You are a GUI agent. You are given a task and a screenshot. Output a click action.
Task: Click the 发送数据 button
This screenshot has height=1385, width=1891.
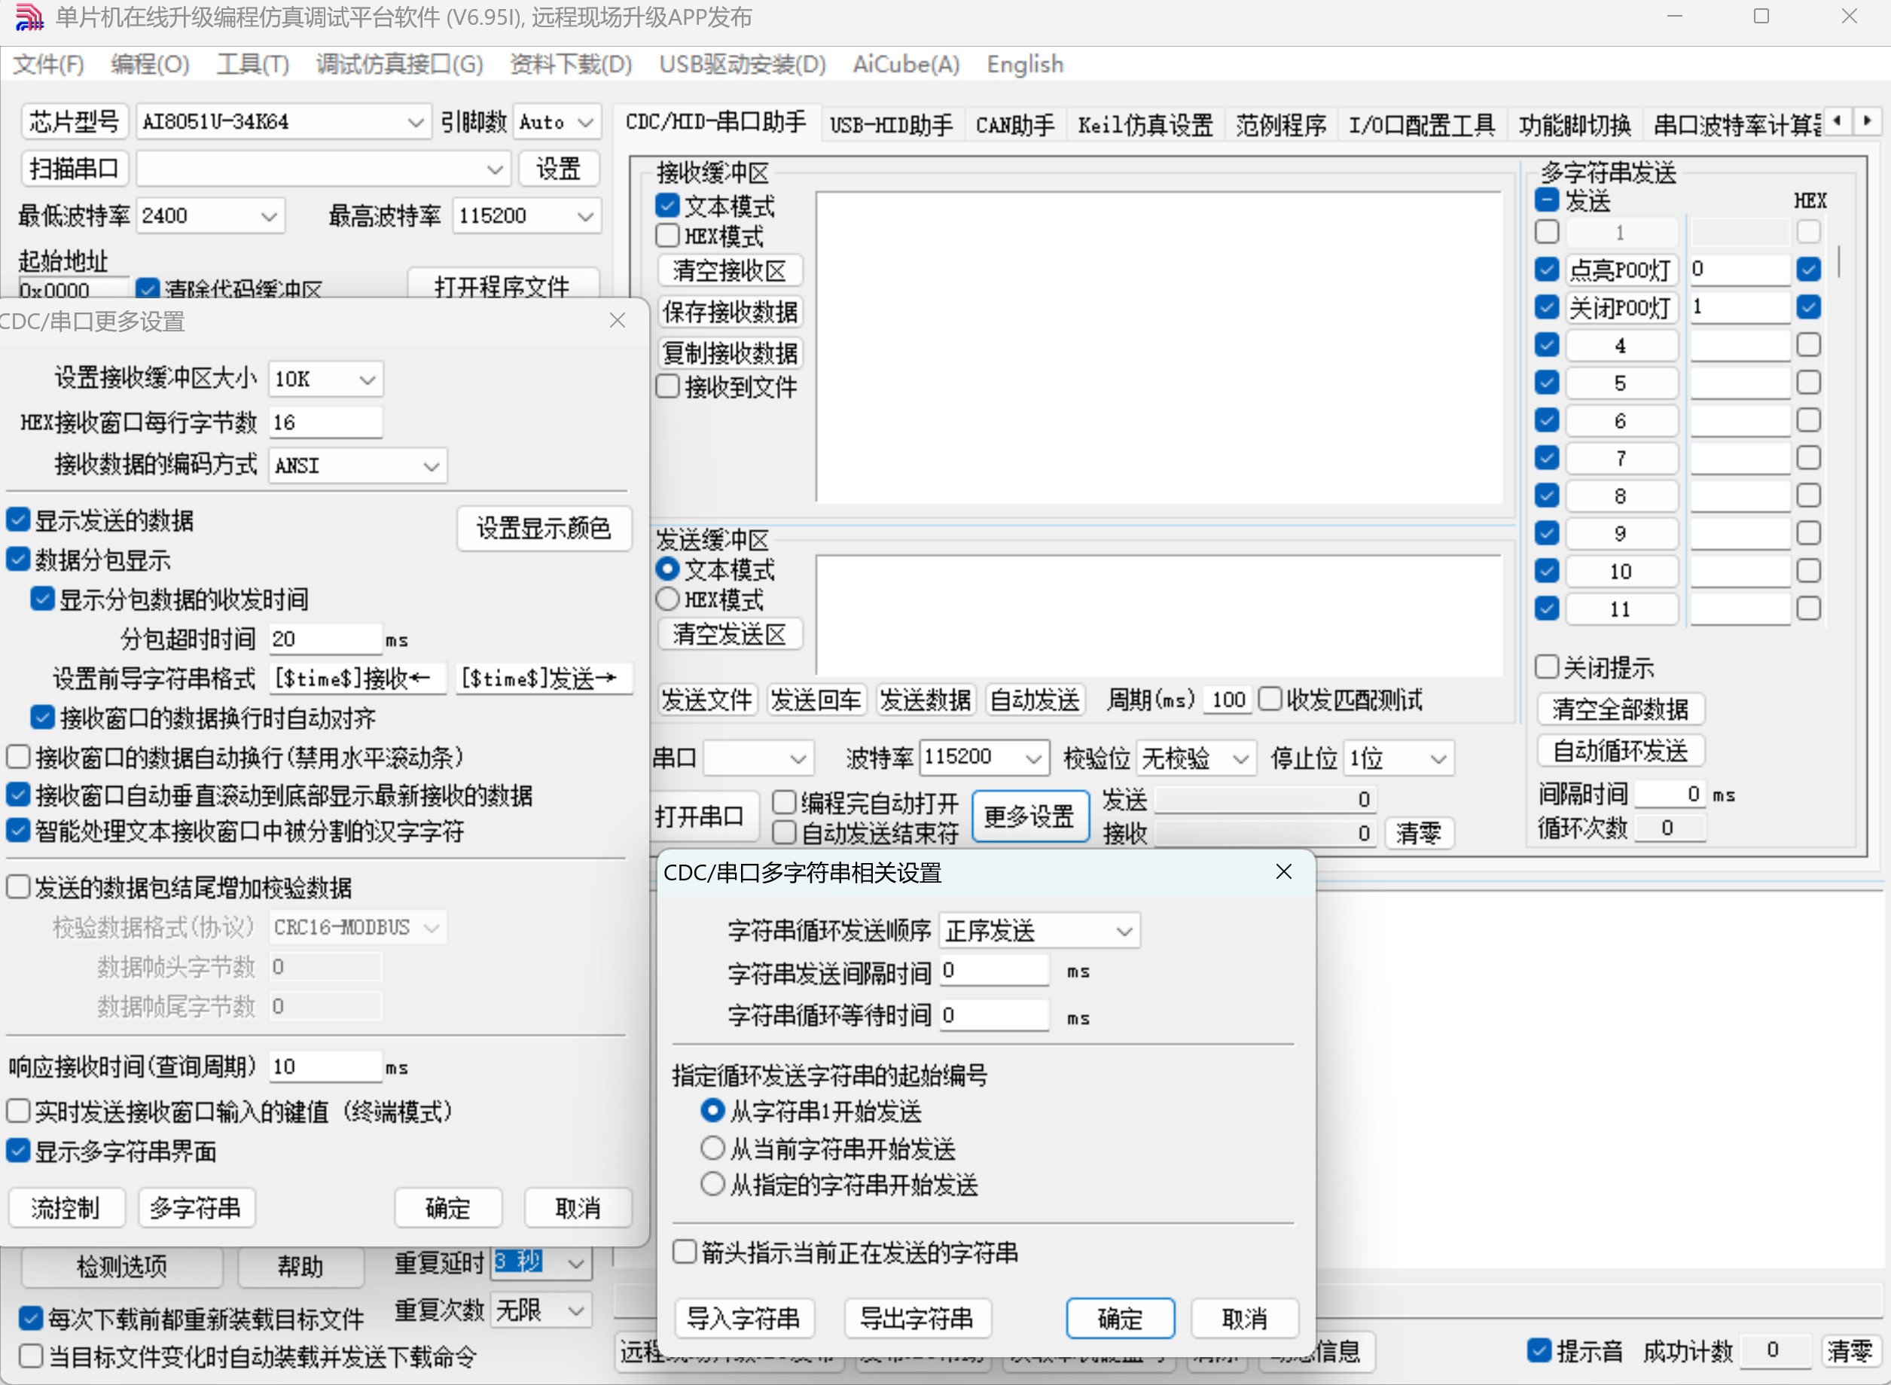pos(926,700)
